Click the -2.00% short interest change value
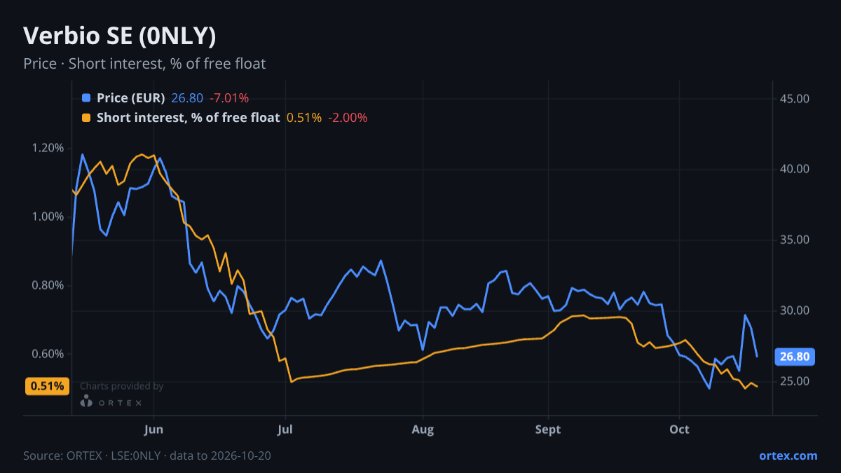 [x=348, y=118]
